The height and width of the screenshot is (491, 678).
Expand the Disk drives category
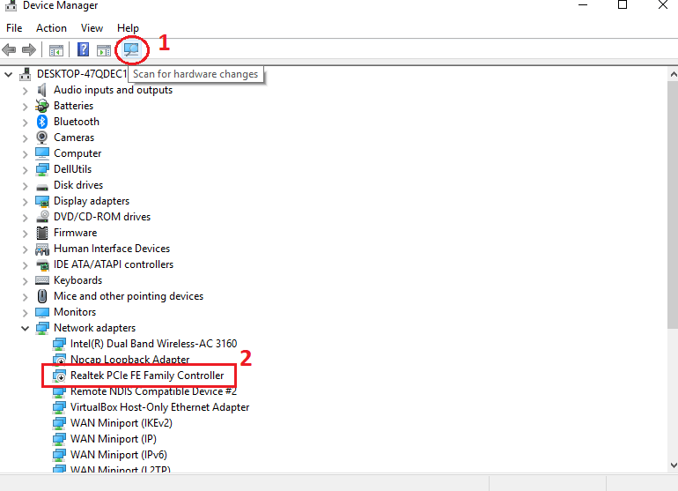point(25,186)
